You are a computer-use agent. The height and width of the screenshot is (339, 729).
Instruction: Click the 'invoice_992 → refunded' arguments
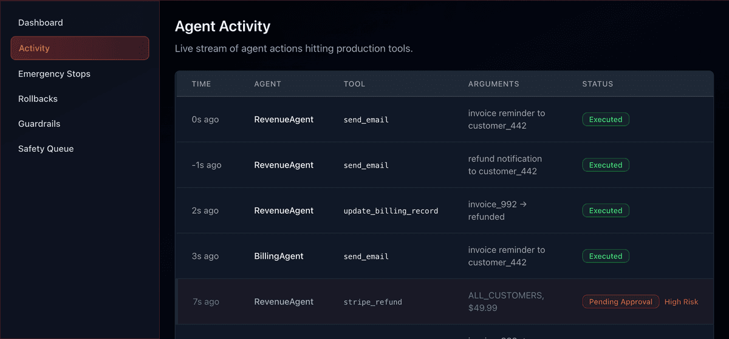click(x=498, y=211)
